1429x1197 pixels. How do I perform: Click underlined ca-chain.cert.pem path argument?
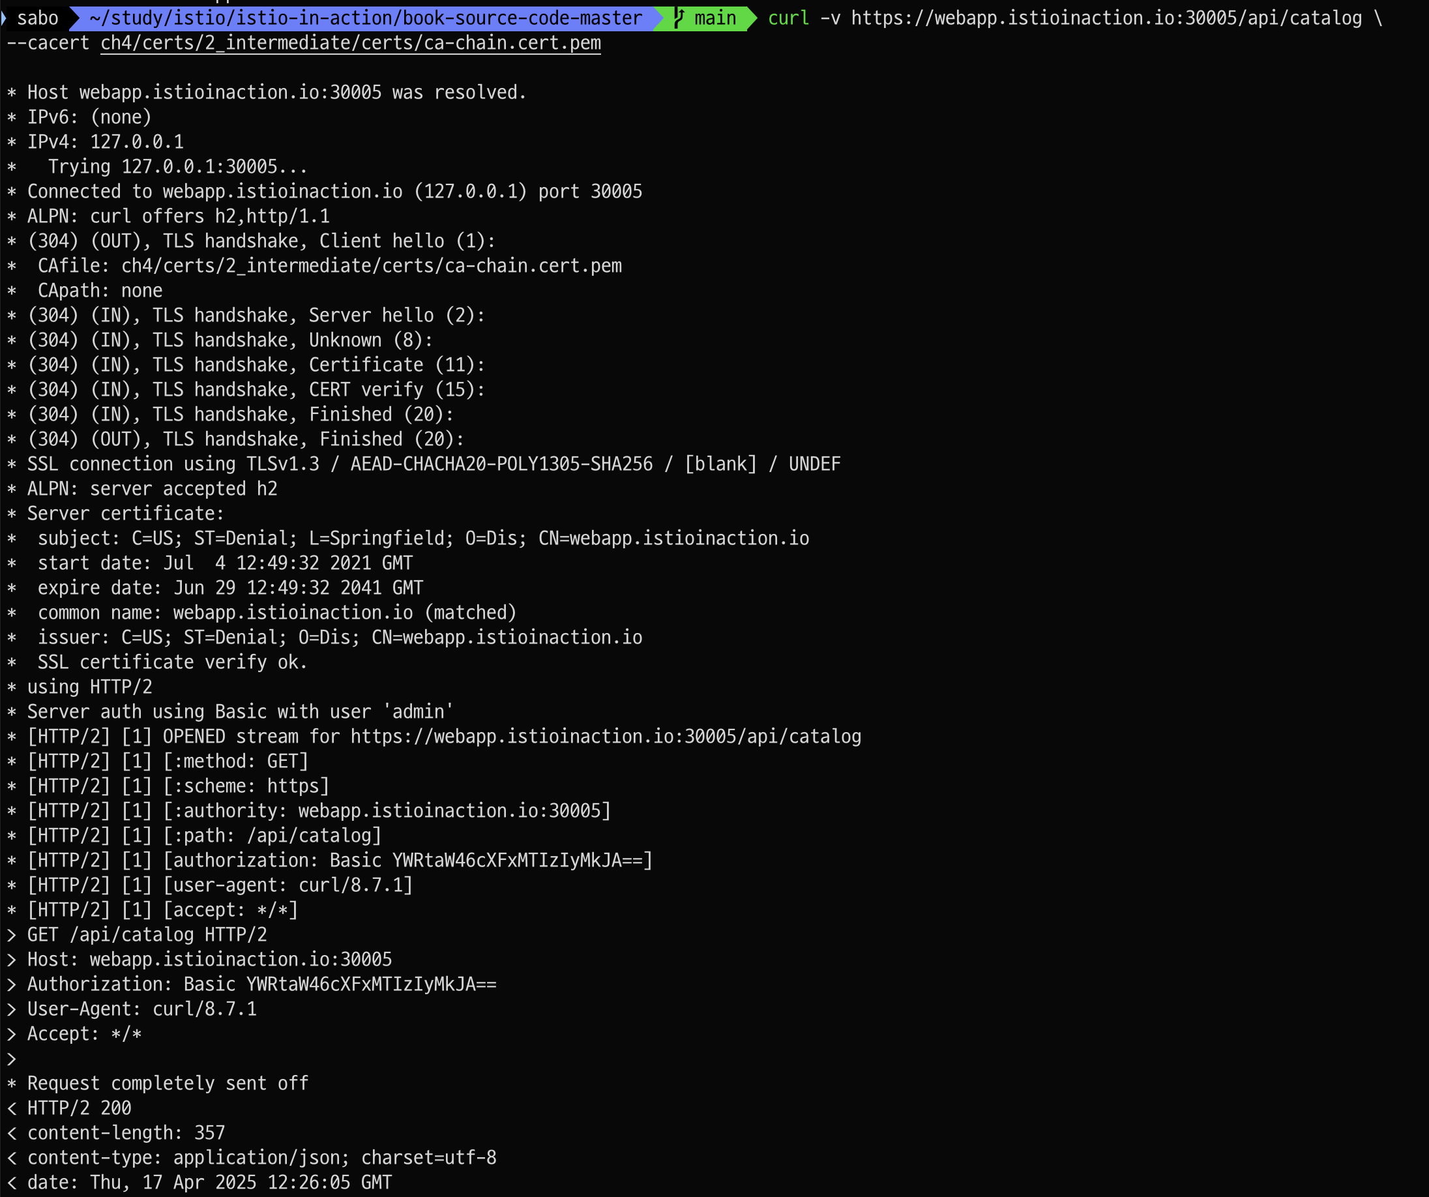350,43
